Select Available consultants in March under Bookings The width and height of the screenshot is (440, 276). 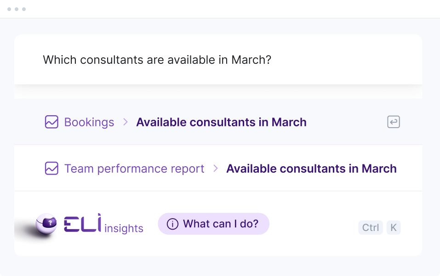[221, 122]
